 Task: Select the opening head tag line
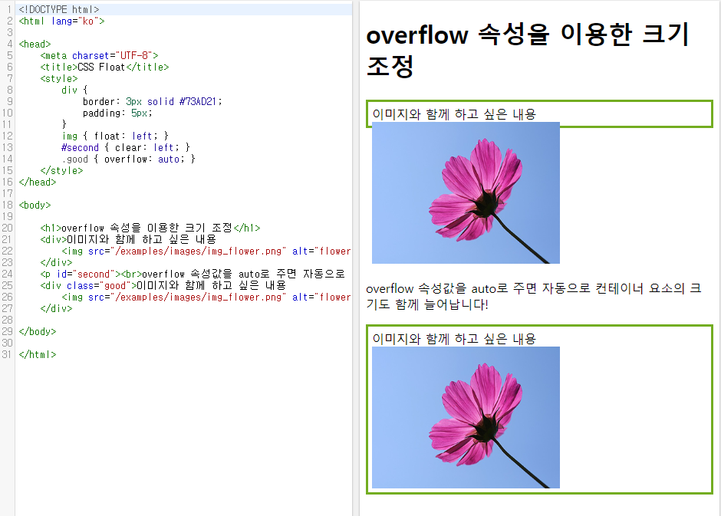[x=35, y=44]
